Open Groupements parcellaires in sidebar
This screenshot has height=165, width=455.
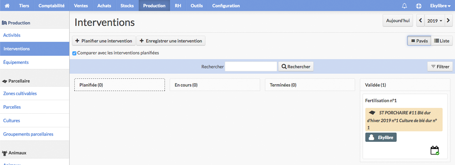click(35, 134)
